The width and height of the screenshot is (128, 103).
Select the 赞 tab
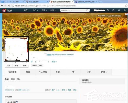click(73, 72)
